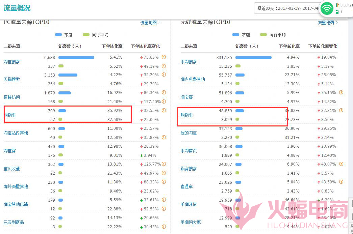
Task: Click the warning icon beside 177.20%
Action: pos(164,101)
